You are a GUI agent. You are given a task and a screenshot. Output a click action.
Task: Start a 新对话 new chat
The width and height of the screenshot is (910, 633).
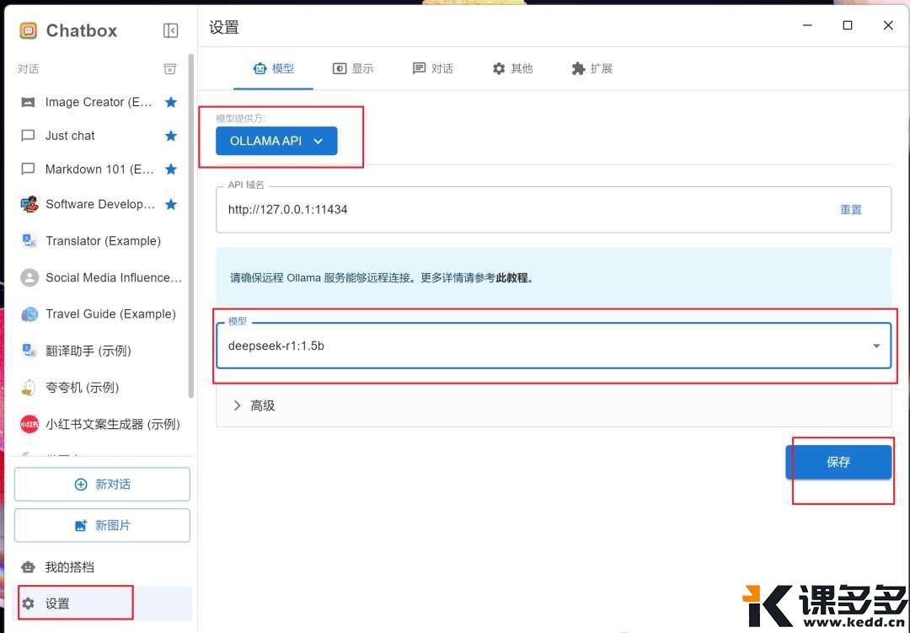click(x=102, y=485)
